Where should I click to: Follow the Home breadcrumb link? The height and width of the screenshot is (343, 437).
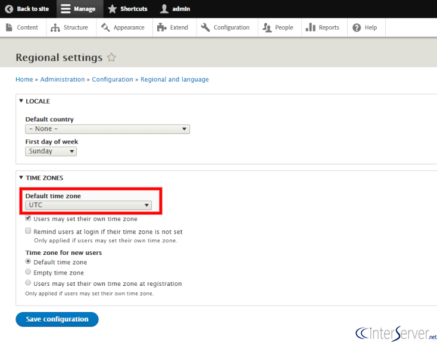point(24,79)
